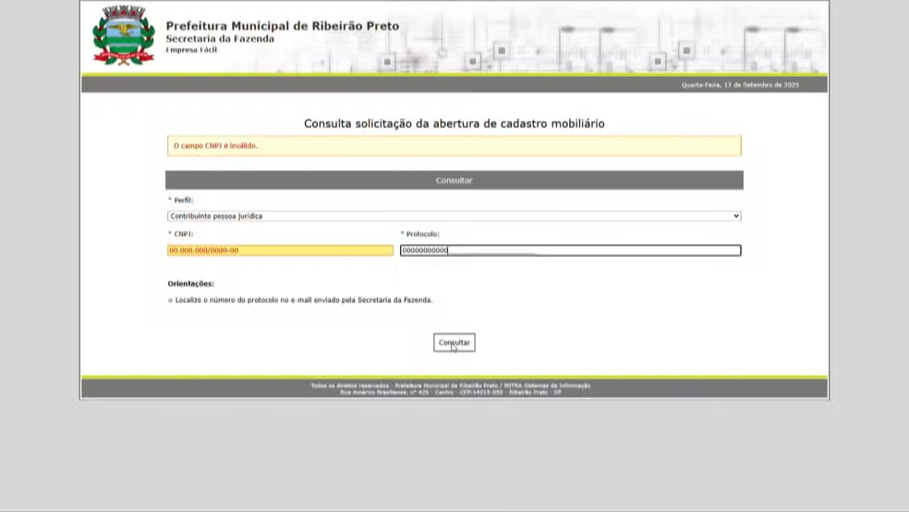909x512 pixels.
Task: Click the Ribeirão Preto coat of arms logo
Action: pyautogui.click(x=124, y=35)
